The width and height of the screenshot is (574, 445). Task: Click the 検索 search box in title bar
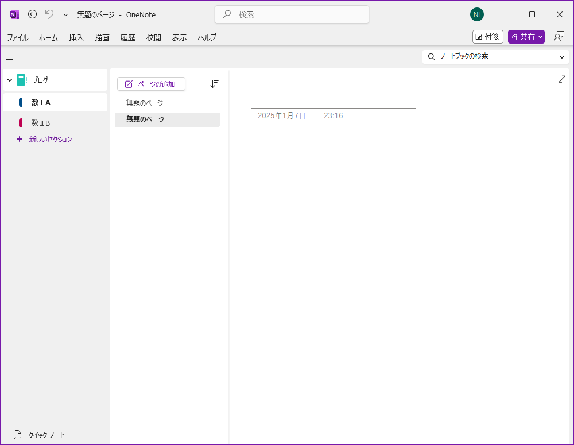[x=292, y=14]
